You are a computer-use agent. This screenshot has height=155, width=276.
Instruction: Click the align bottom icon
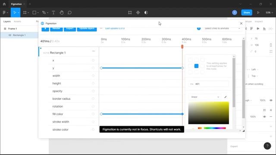(x=264, y=28)
